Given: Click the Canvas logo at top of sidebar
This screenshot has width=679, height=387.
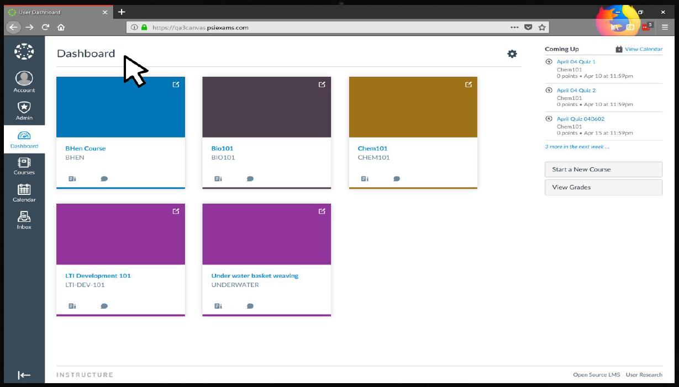Looking at the screenshot, I should point(24,51).
